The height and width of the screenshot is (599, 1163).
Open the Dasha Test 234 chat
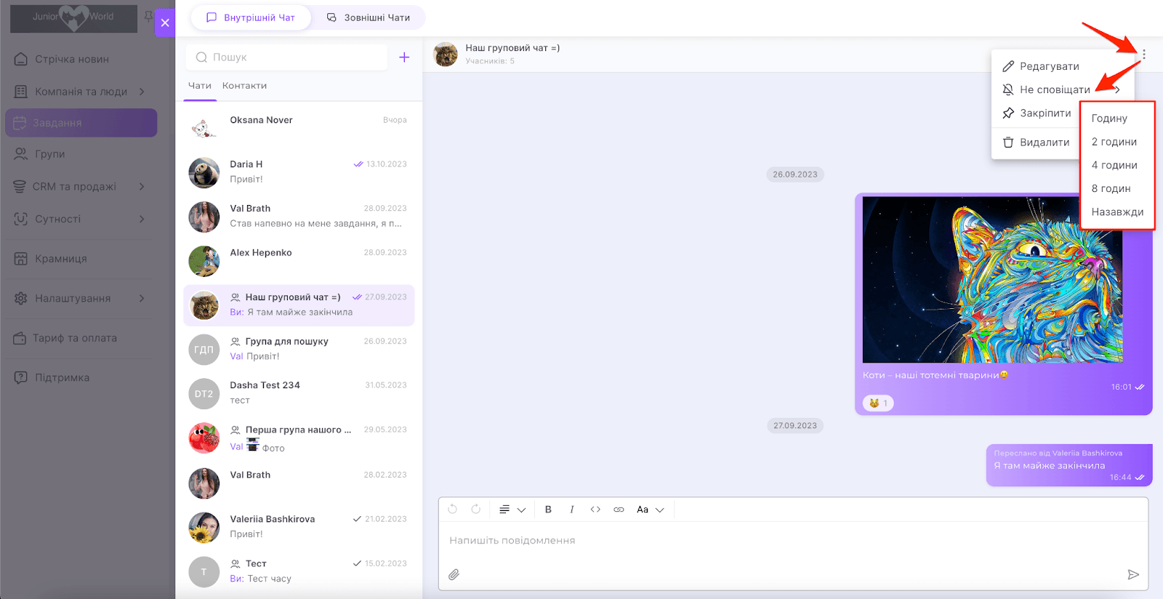point(299,393)
